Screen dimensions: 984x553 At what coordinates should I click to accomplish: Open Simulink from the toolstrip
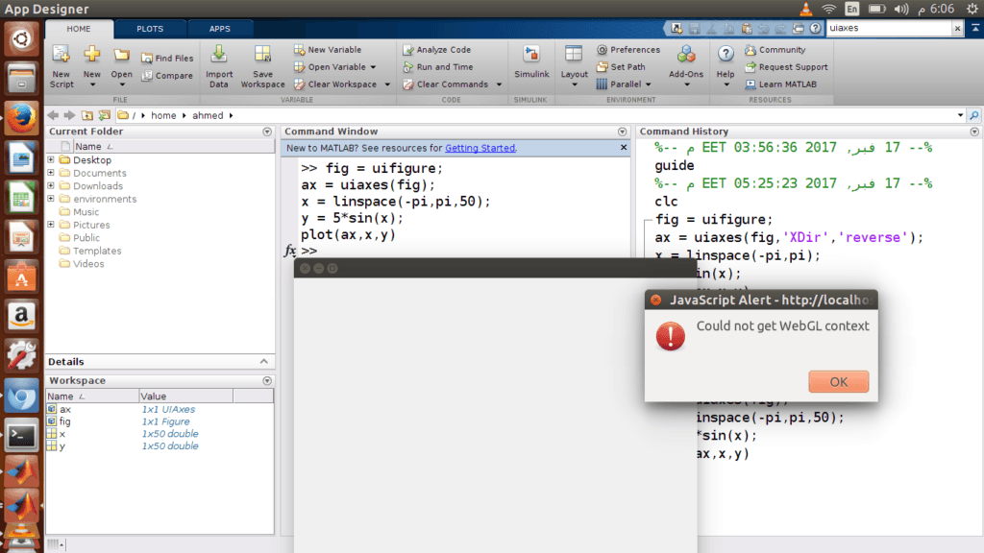point(531,57)
